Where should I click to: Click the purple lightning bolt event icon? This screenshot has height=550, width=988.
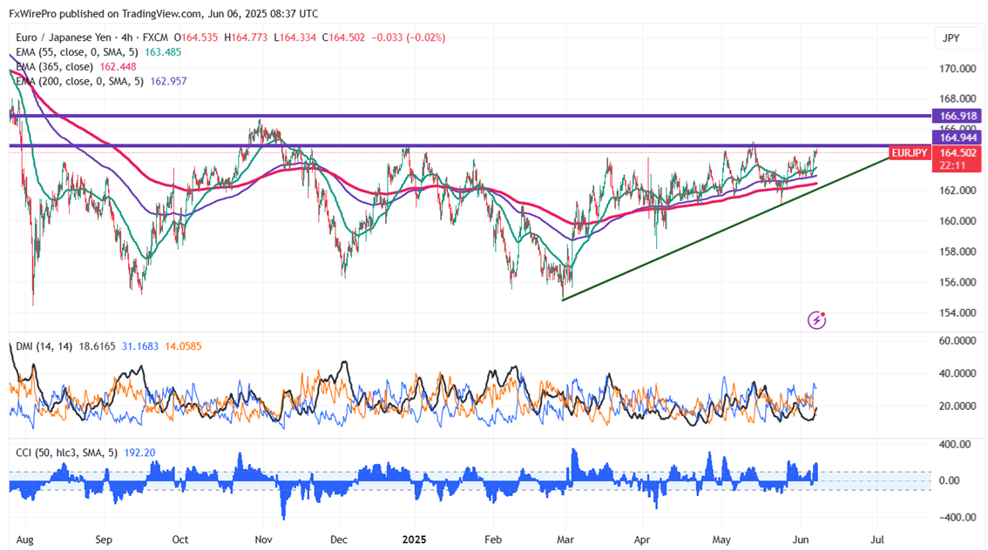click(816, 320)
